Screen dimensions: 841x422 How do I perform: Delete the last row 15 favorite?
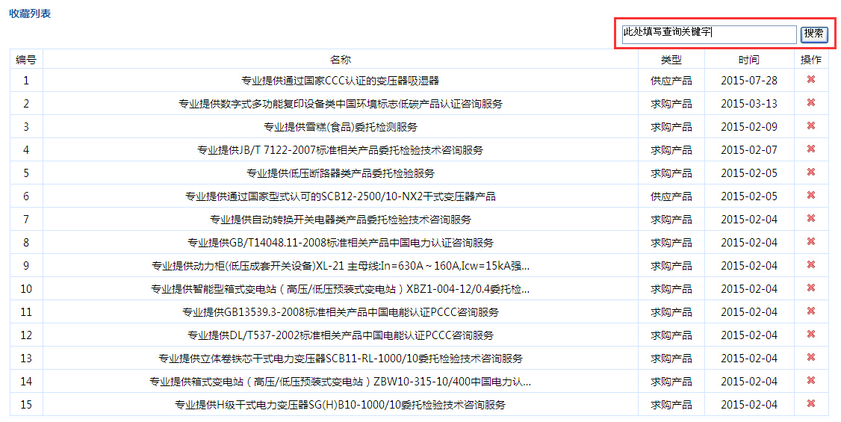pos(811,404)
